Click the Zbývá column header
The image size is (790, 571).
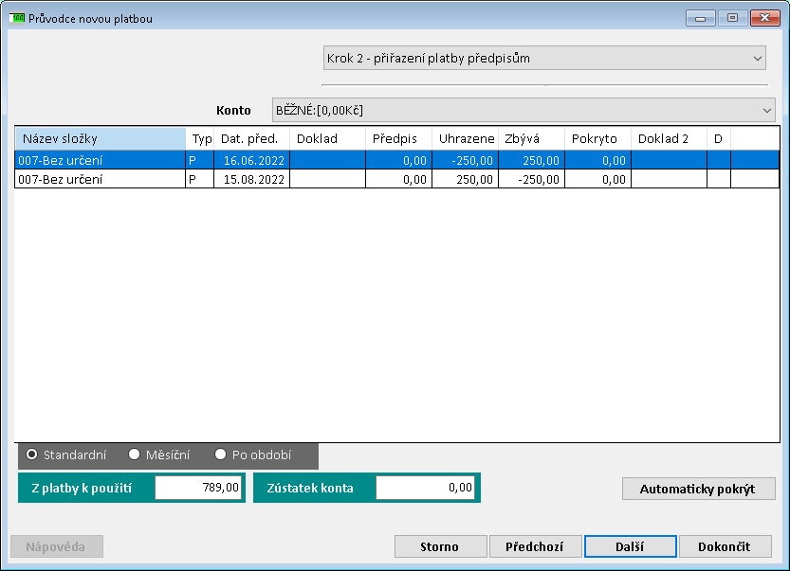[x=530, y=138]
